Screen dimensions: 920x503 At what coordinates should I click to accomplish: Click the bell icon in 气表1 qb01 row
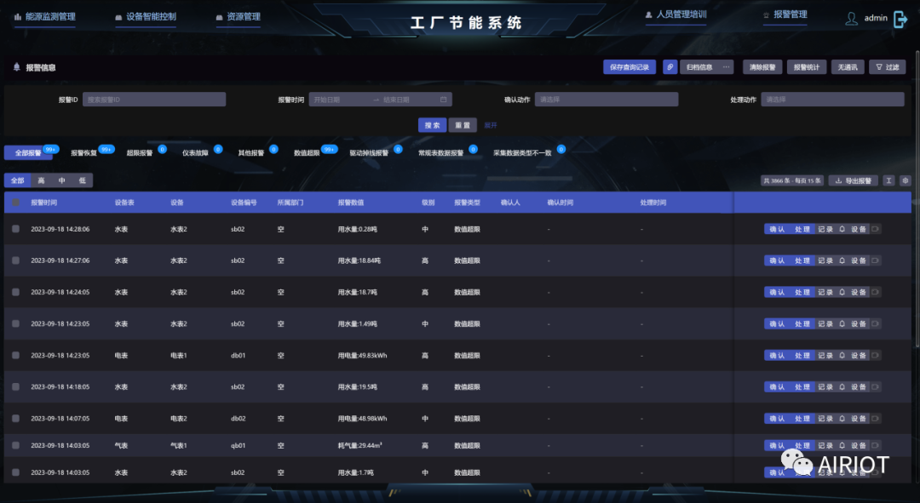(x=842, y=446)
